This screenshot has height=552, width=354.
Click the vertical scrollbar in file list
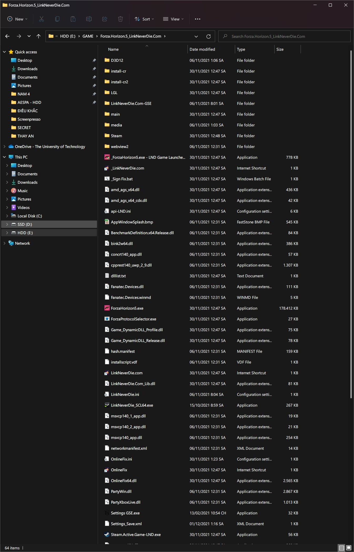pyautogui.click(x=351, y=223)
